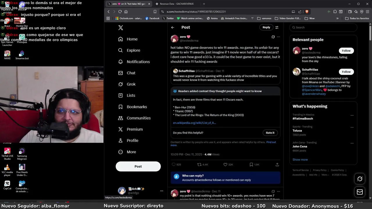Viewport: 372px width, 209px height.
Task: Expand the More options menu in sidebar
Action: click(x=127, y=152)
